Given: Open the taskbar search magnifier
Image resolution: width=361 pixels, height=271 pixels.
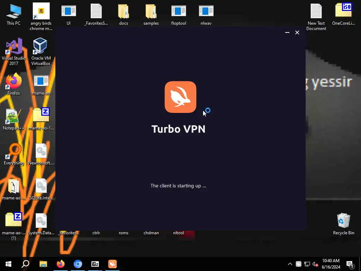Looking at the screenshot, I should pos(25,264).
